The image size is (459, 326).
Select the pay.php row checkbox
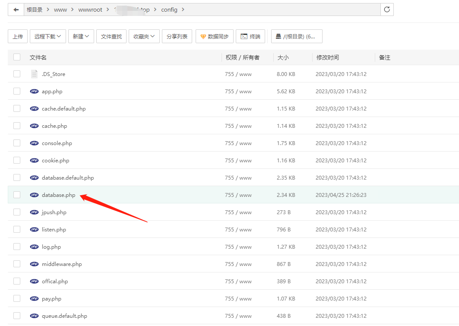pyautogui.click(x=17, y=298)
